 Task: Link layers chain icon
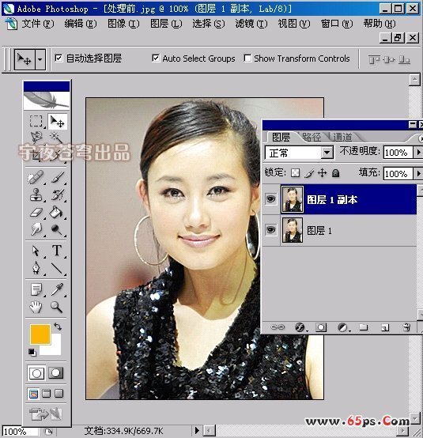coord(278,327)
